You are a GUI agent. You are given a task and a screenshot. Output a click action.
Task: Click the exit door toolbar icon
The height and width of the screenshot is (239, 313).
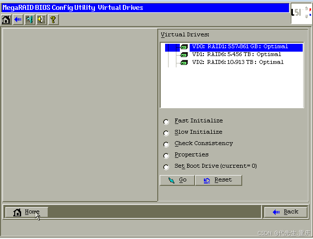point(30,20)
